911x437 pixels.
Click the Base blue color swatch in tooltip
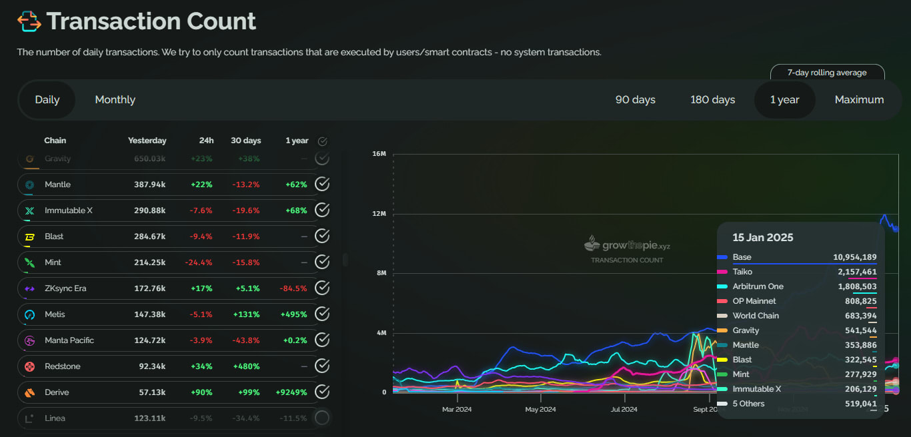(722, 257)
